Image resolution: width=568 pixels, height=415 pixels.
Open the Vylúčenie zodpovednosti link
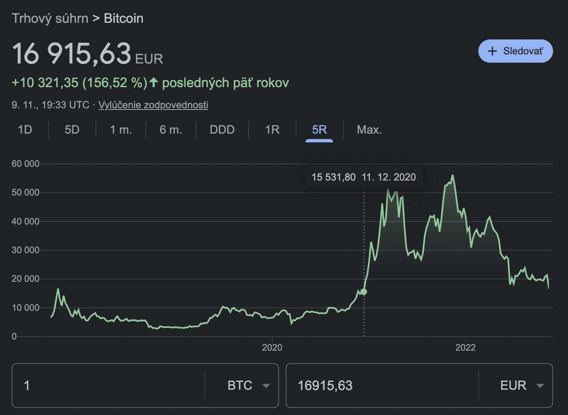(x=153, y=105)
